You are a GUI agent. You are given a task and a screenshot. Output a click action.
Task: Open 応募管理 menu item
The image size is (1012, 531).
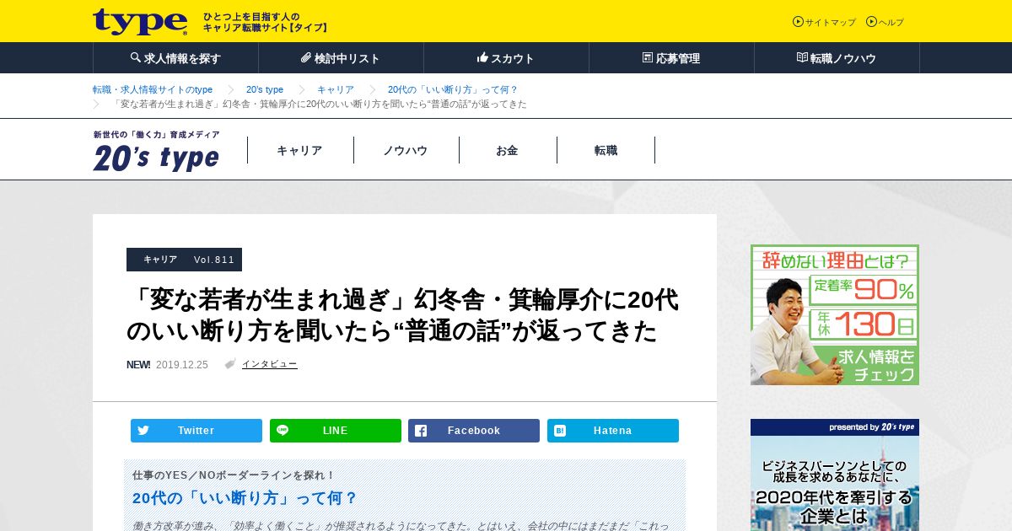pos(671,58)
